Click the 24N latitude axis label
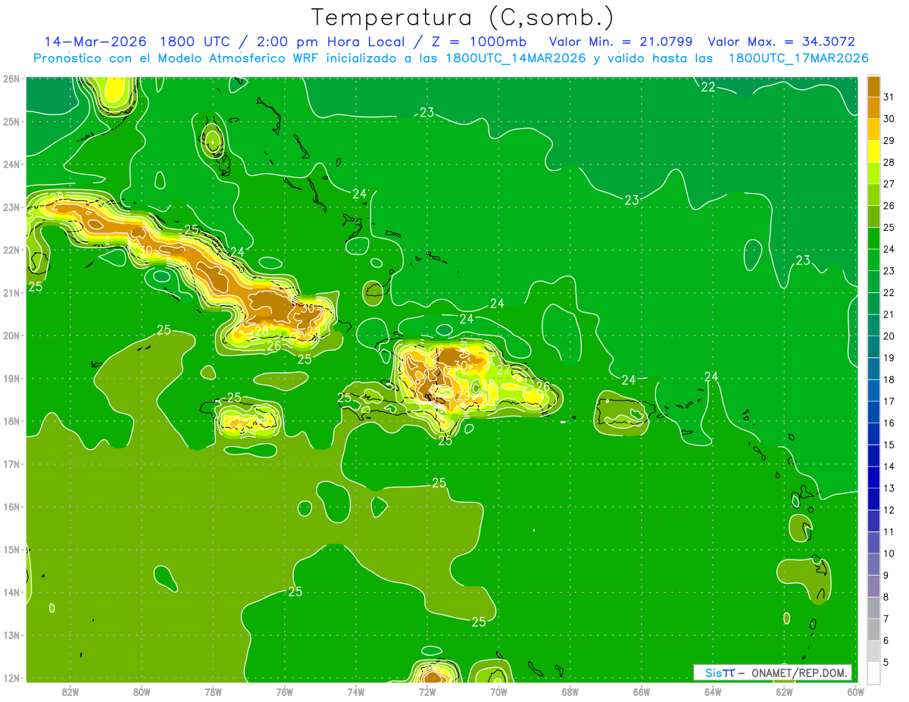This screenshot has width=909, height=702. [x=13, y=164]
